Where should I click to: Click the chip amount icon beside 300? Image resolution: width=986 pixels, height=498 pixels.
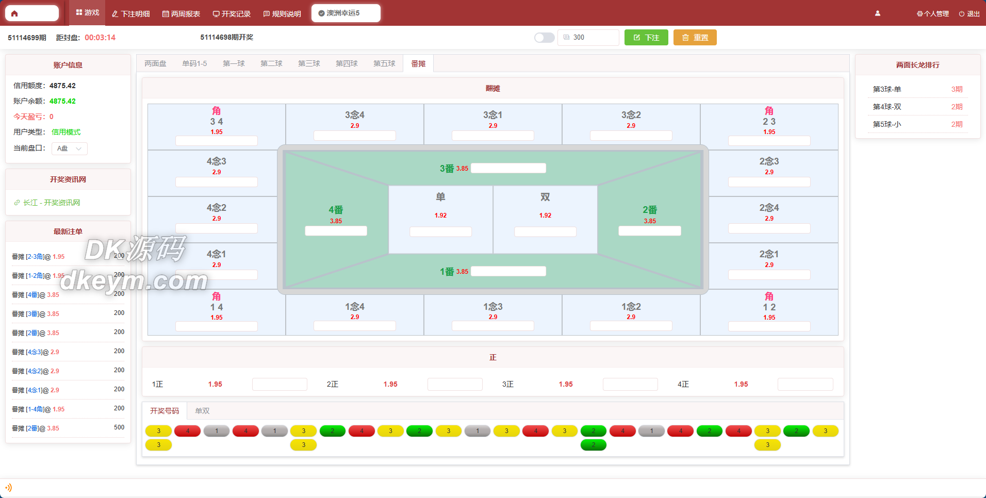pos(566,37)
